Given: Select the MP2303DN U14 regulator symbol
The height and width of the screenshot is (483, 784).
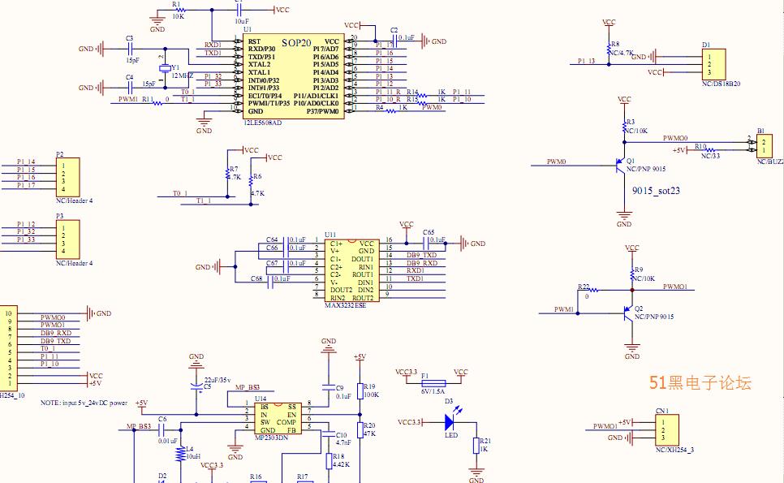Looking at the screenshot, I should point(278,419).
